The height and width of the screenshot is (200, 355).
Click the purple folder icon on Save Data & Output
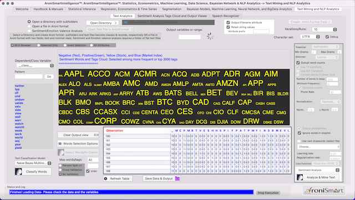(x=177, y=179)
